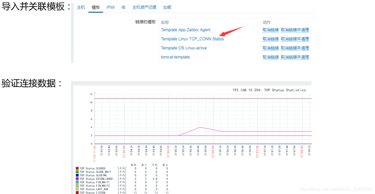Select the 模板 tab

click(96, 8)
